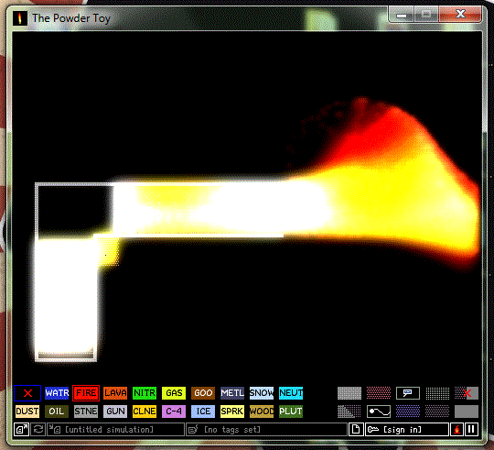The image size is (494, 450).
Task: Select the NEUT neutron element
Action: 291,393
